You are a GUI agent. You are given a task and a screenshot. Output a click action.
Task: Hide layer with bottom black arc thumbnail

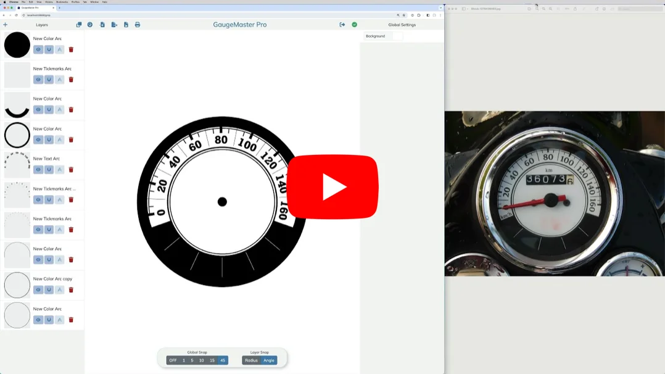coord(38,109)
